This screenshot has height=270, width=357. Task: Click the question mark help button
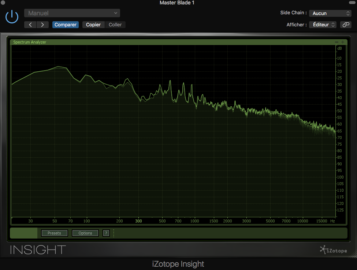[x=106, y=233]
